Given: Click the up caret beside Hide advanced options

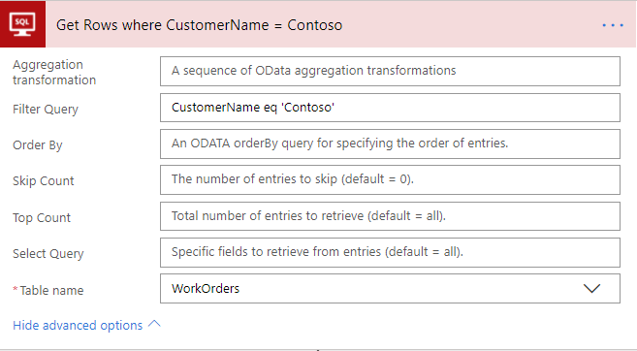Looking at the screenshot, I should pos(154,324).
